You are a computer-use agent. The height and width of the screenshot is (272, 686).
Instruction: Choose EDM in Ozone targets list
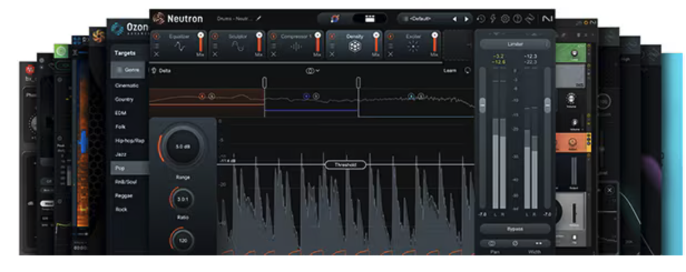click(x=120, y=113)
